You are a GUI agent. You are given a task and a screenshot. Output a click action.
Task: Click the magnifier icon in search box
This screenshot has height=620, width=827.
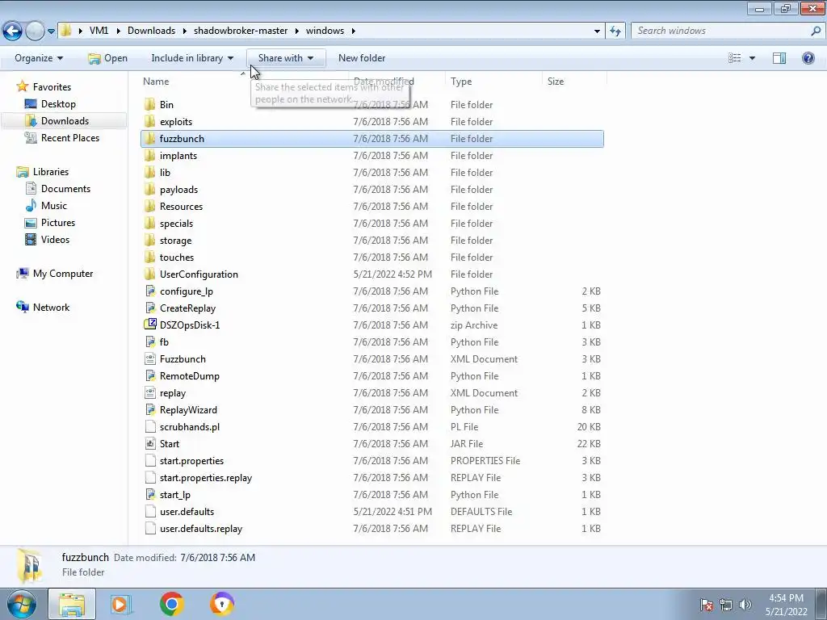point(816,31)
